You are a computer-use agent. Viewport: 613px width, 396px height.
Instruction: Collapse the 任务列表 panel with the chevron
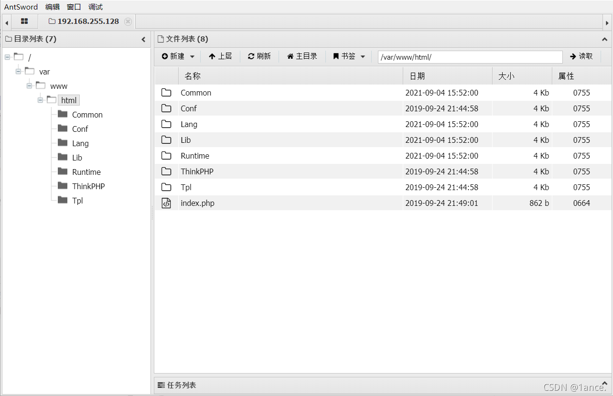pyautogui.click(x=604, y=384)
